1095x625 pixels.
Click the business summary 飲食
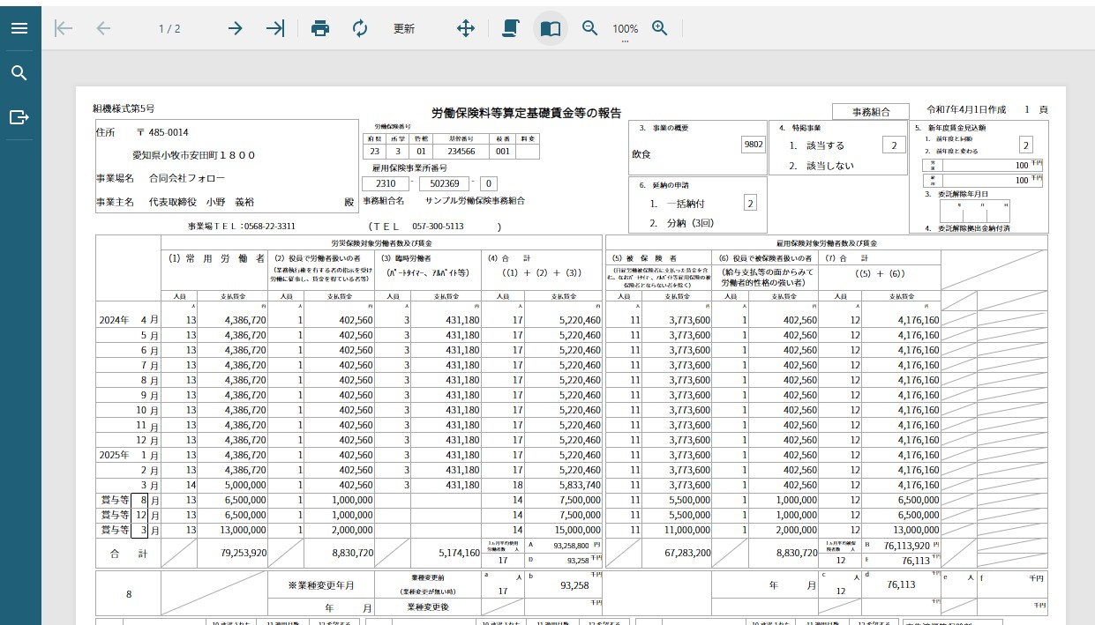click(x=641, y=153)
